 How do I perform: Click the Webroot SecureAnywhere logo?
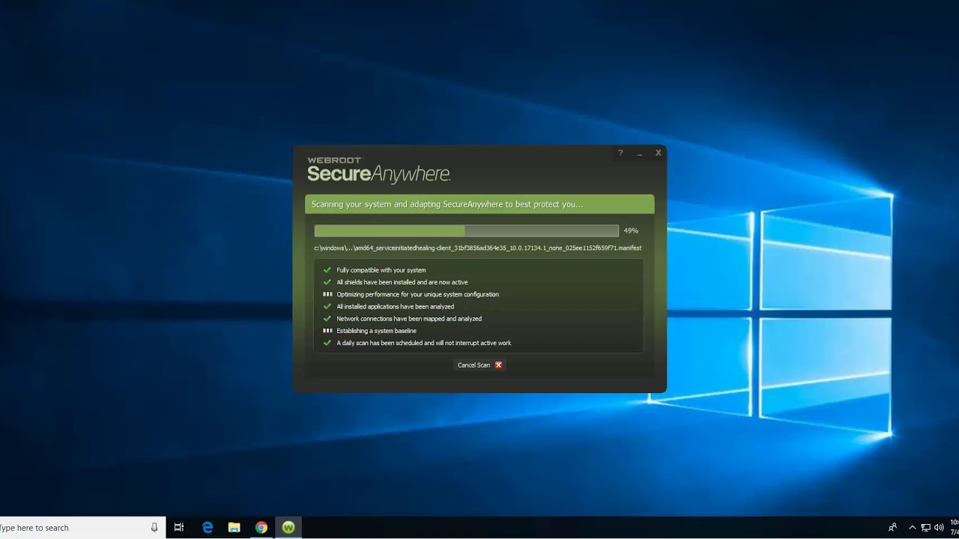click(378, 171)
